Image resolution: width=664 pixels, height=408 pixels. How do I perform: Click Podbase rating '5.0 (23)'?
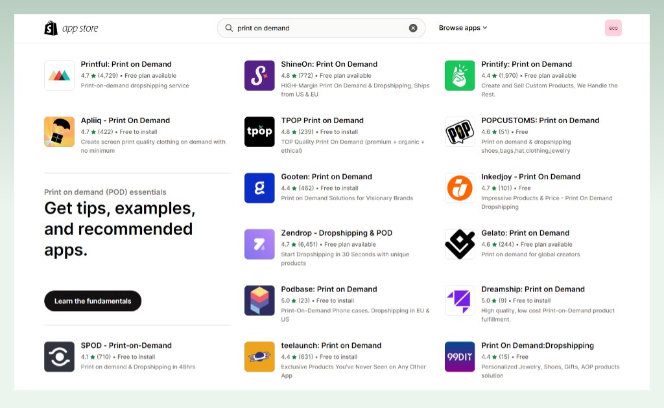click(x=296, y=300)
